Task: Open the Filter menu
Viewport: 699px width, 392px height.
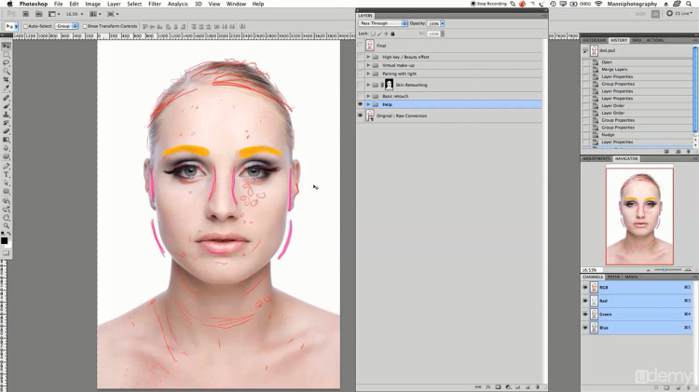Action: point(154,4)
